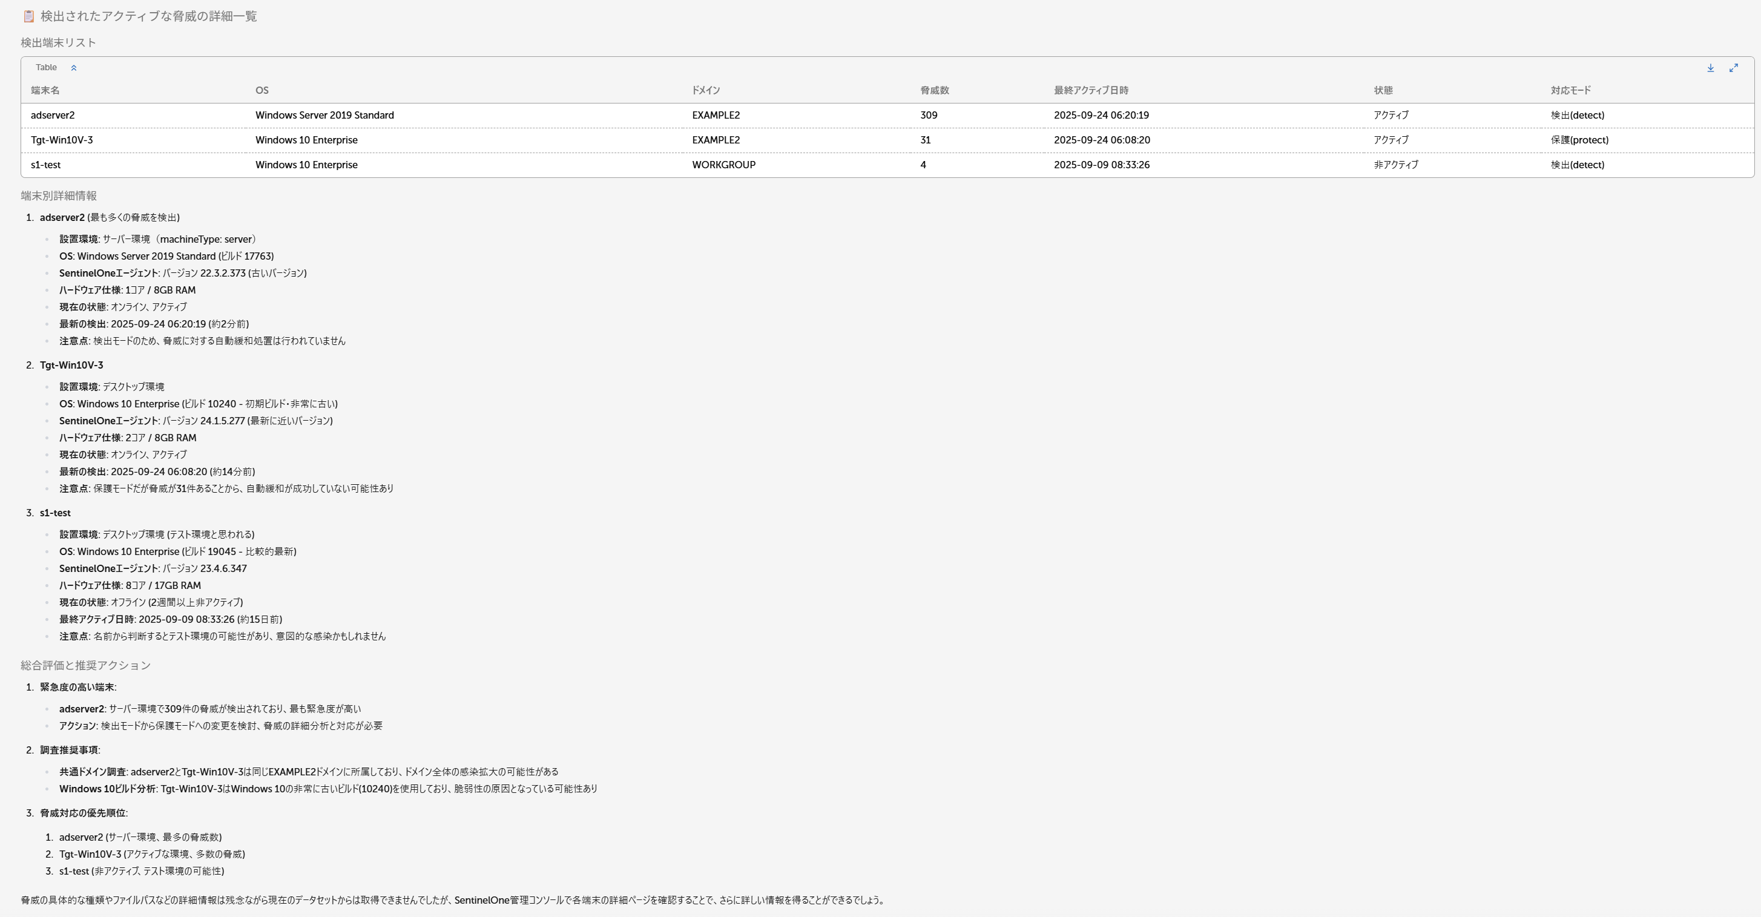The image size is (1761, 917).
Task: Click the WORKGROUP domain cell
Action: (723, 165)
